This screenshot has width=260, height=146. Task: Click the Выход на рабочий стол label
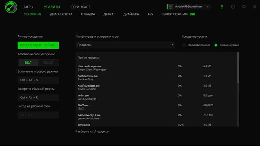point(34,106)
